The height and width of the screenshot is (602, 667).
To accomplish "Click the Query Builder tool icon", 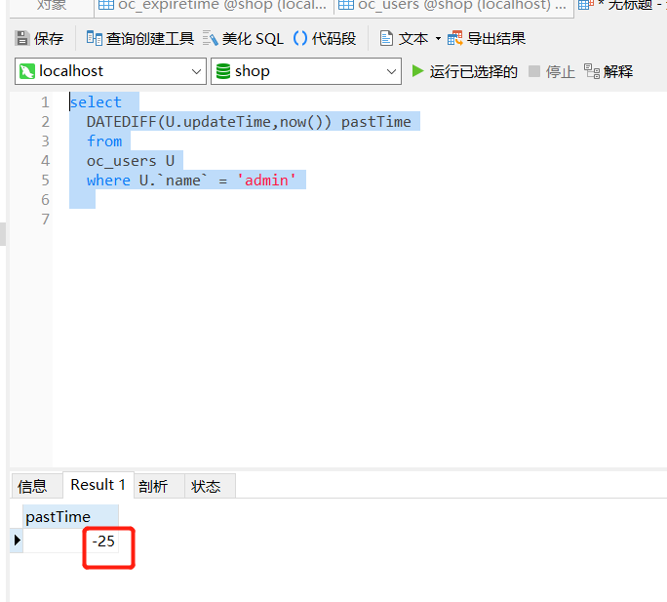I will 94,38.
